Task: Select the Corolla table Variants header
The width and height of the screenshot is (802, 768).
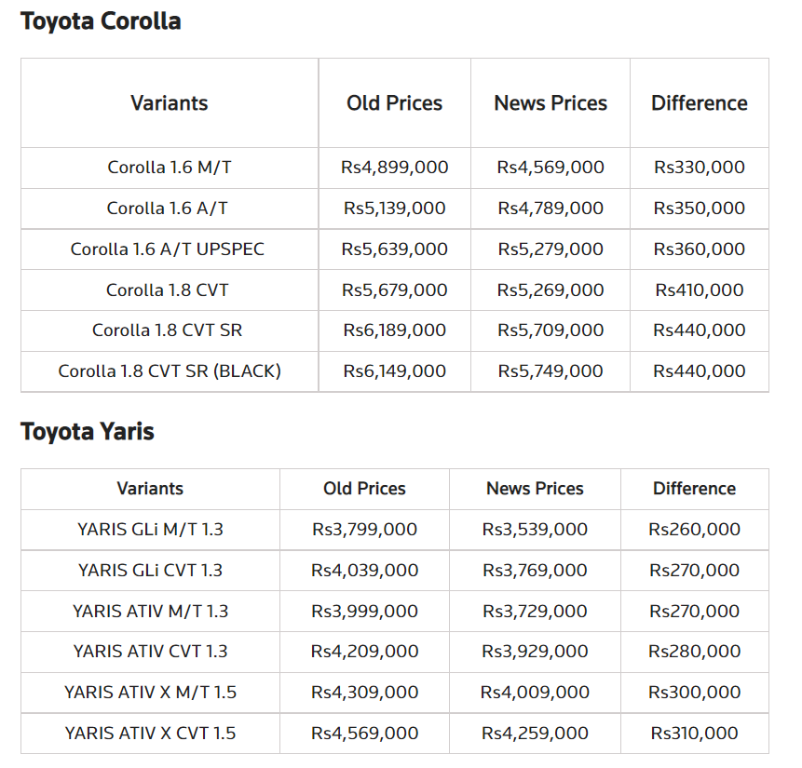Action: click(170, 103)
